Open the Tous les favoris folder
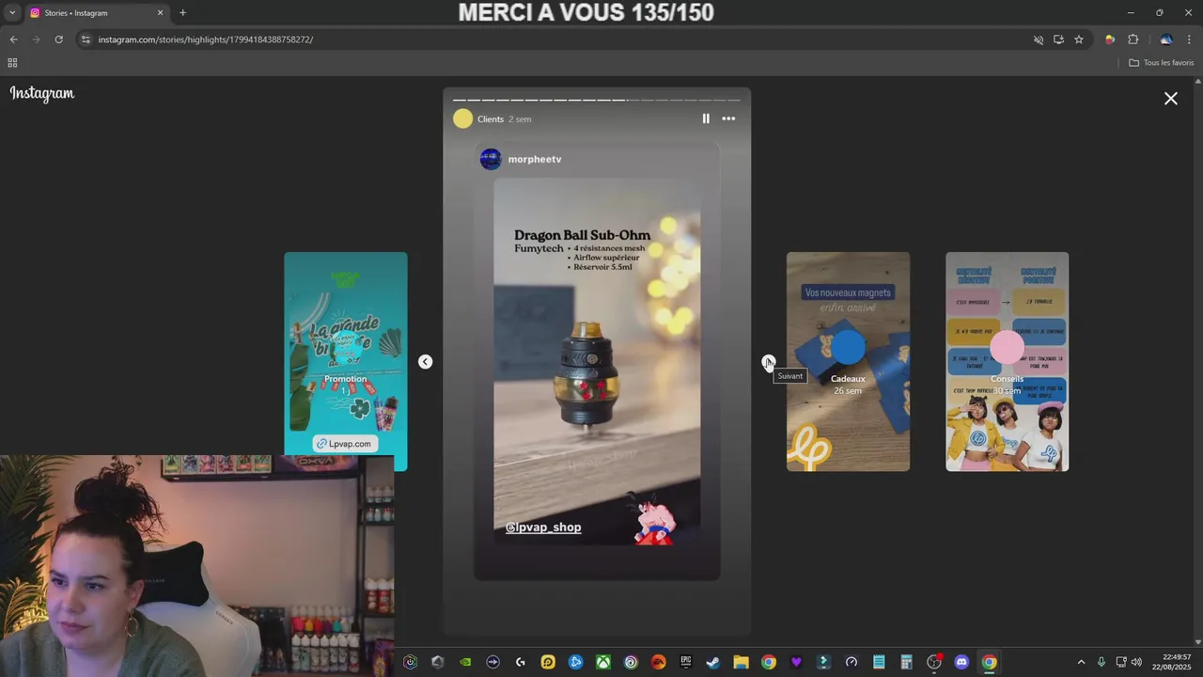 pyautogui.click(x=1162, y=63)
